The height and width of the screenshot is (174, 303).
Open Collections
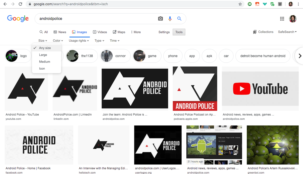pos(263,32)
